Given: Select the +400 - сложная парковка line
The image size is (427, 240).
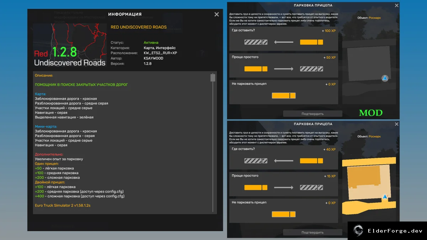Looking at the screenshot, I should click(80, 196).
